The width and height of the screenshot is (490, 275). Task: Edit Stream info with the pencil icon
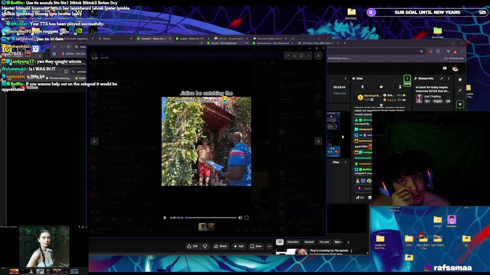(441, 79)
